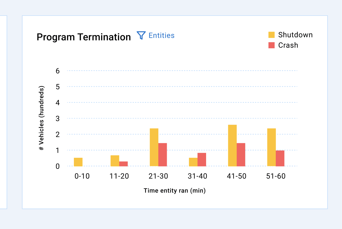Image resolution: width=342 pixels, height=229 pixels.
Task: Click the Entities filter funnel icon
Action: click(x=141, y=35)
